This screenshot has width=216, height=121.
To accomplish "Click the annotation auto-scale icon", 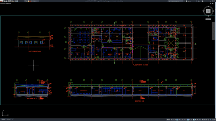I will [196, 120].
